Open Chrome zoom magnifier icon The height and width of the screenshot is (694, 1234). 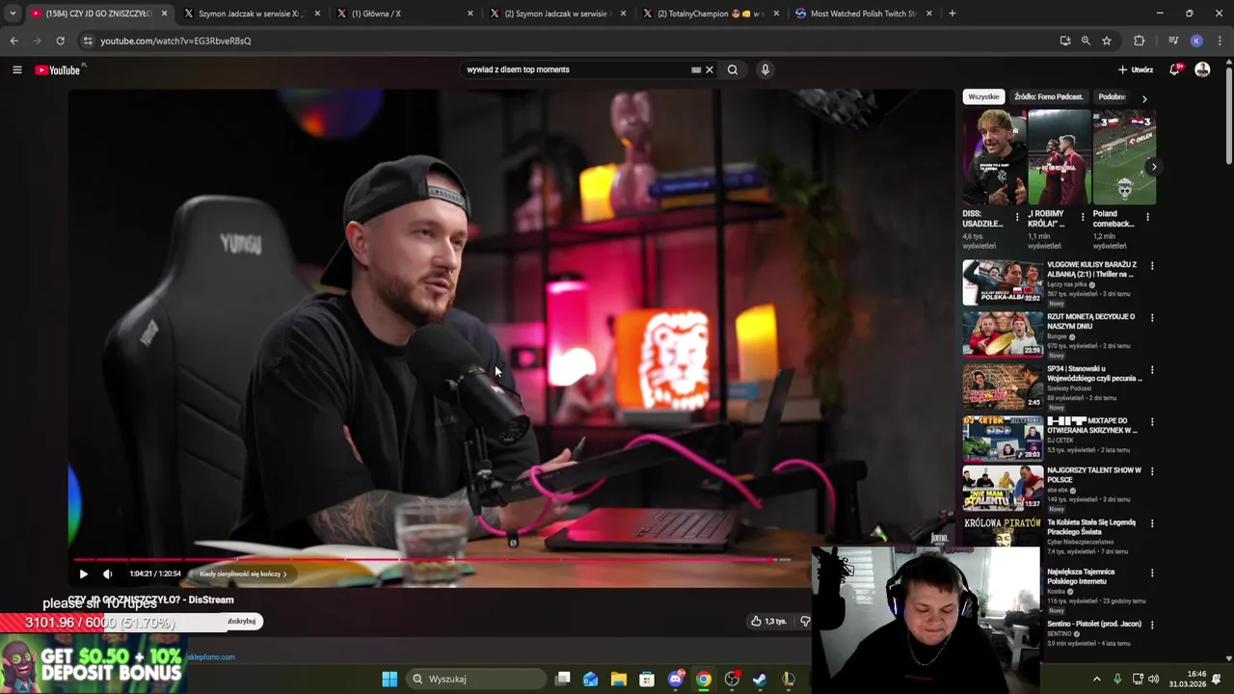[x=1086, y=40]
